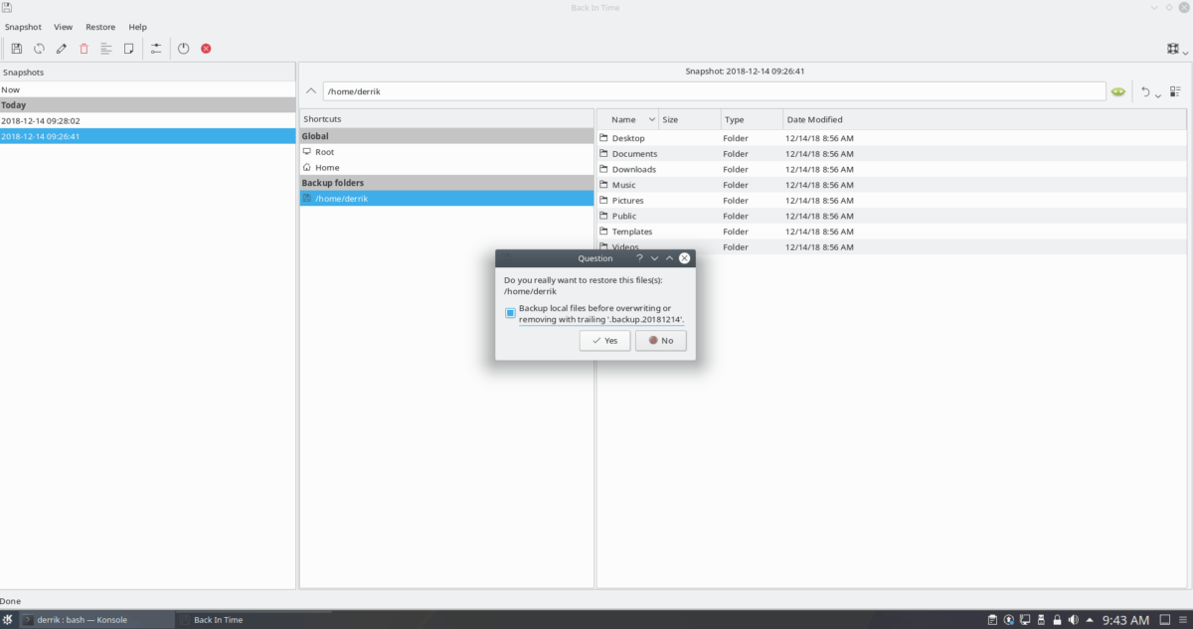Click No in the Question dialog

click(660, 340)
